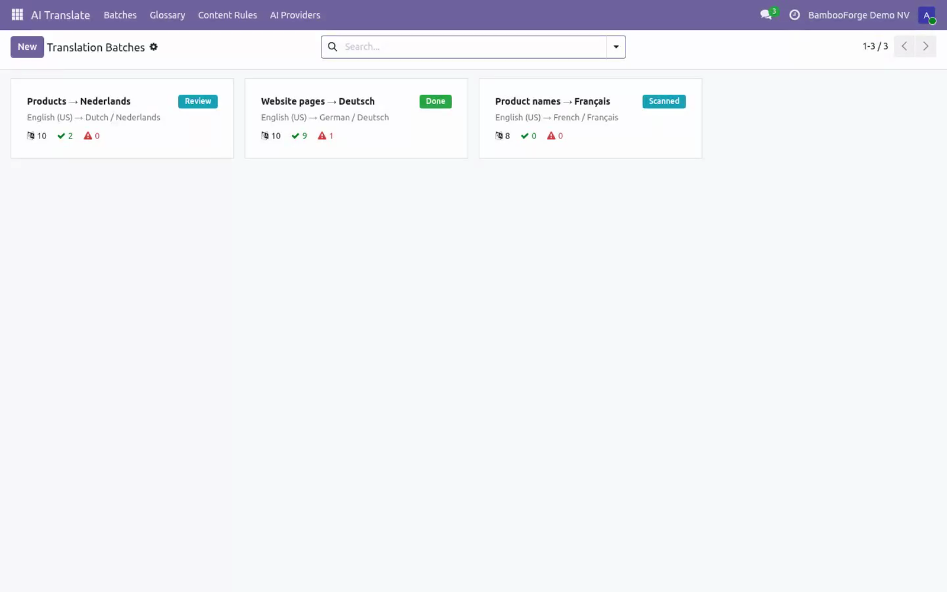Go to the previous page arrow
Image resolution: width=947 pixels, height=592 pixels.
tap(904, 46)
